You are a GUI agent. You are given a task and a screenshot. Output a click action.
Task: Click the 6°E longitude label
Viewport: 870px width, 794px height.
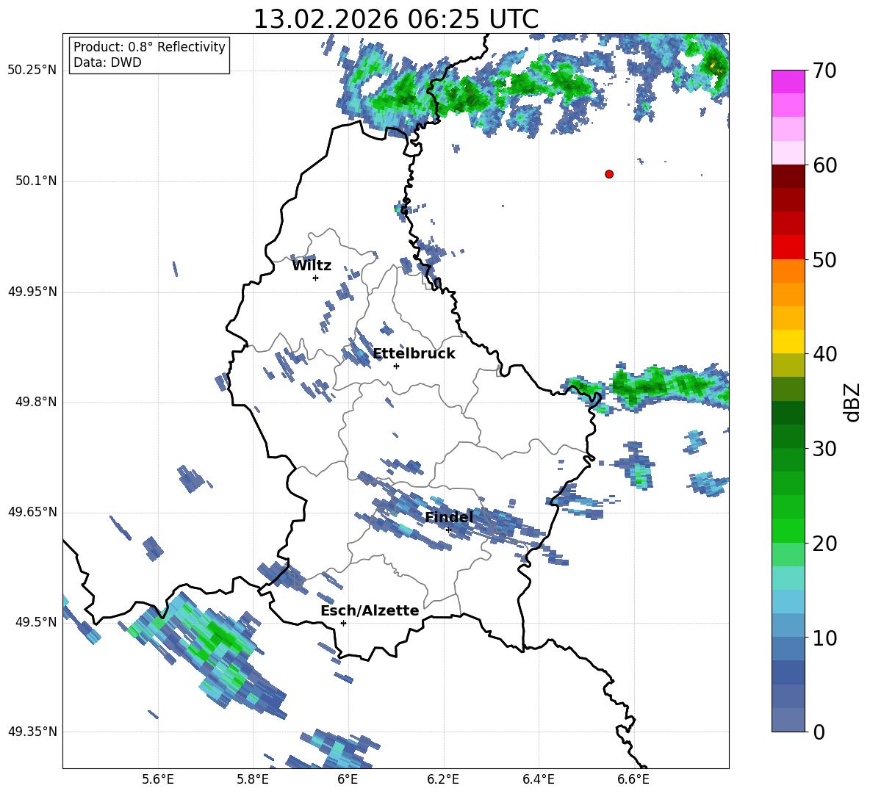tap(348, 779)
